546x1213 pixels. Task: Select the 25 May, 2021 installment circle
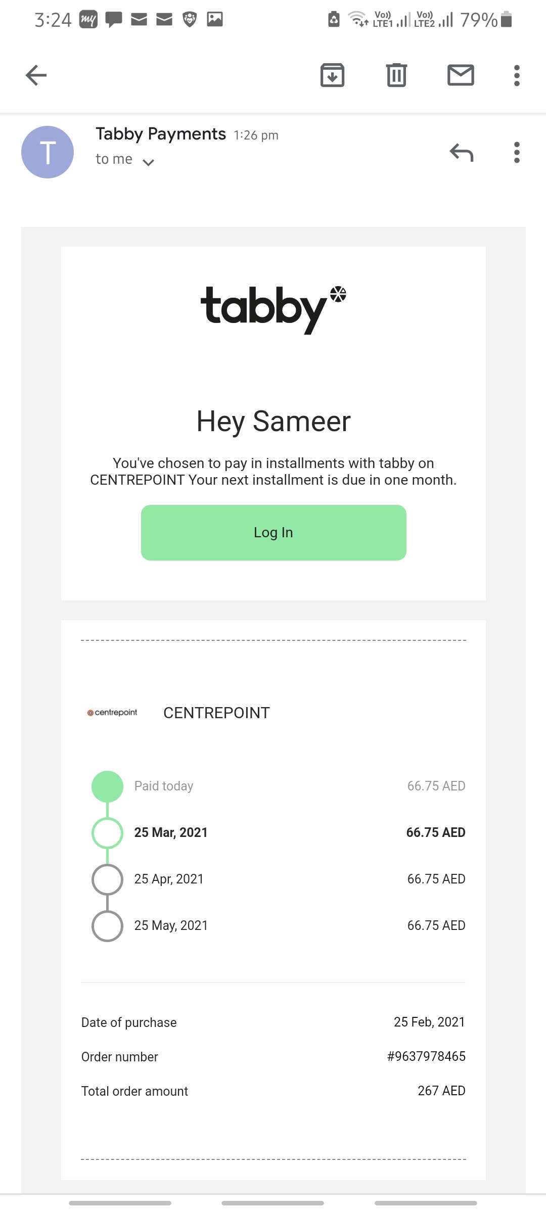(x=107, y=926)
